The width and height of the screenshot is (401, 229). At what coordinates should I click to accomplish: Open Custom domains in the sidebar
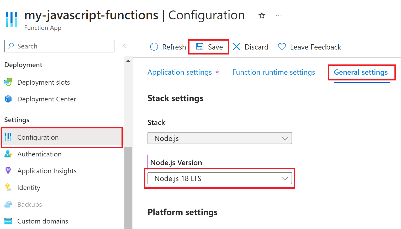pyautogui.click(x=43, y=221)
